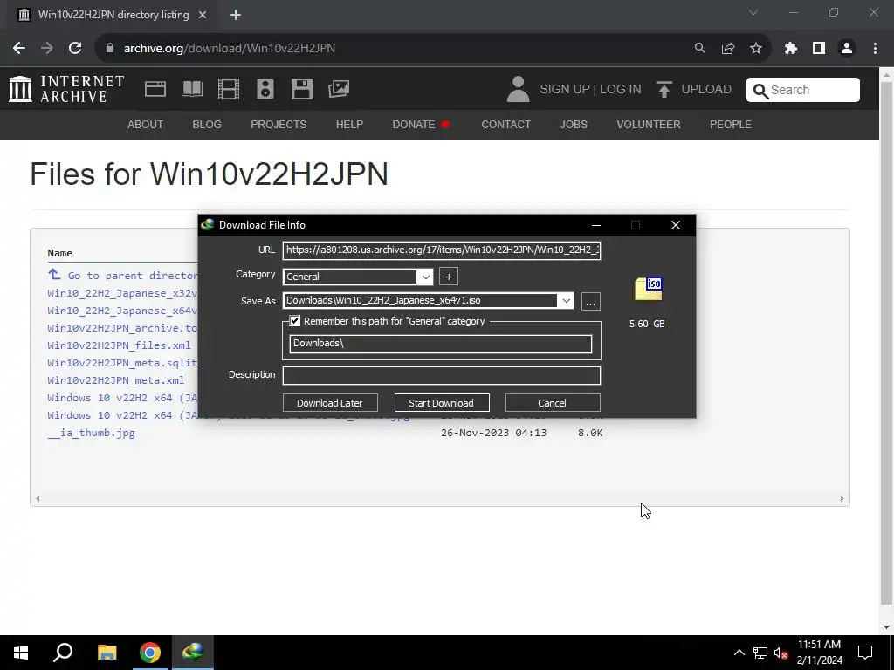The width and height of the screenshot is (894, 670).
Task: Open Chrome tab search chevron
Action: (x=753, y=12)
